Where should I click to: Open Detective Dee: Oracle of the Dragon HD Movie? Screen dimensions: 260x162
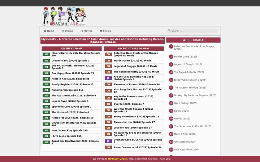tap(136, 54)
